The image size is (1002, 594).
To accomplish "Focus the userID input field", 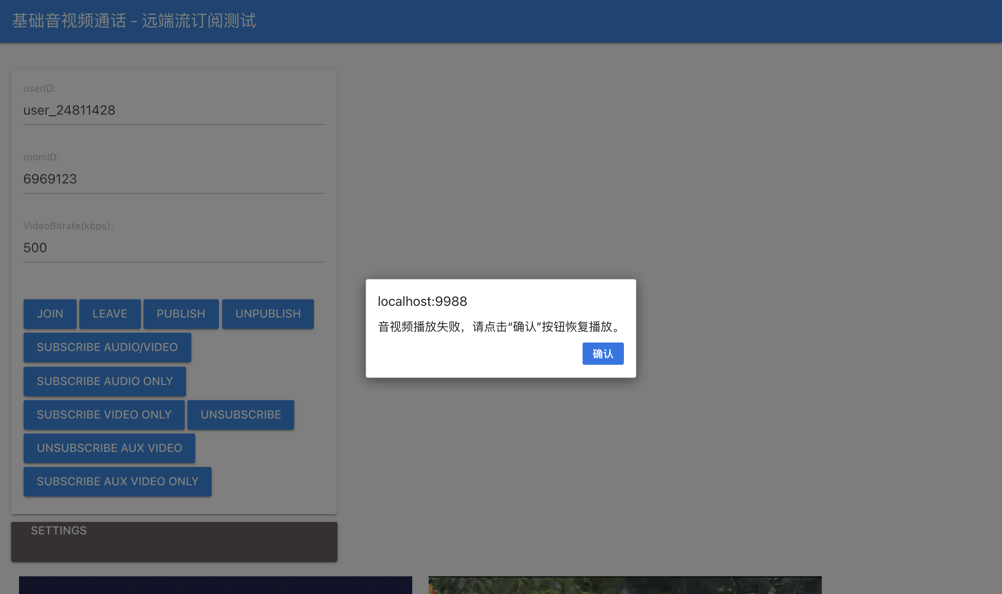I will (x=174, y=110).
